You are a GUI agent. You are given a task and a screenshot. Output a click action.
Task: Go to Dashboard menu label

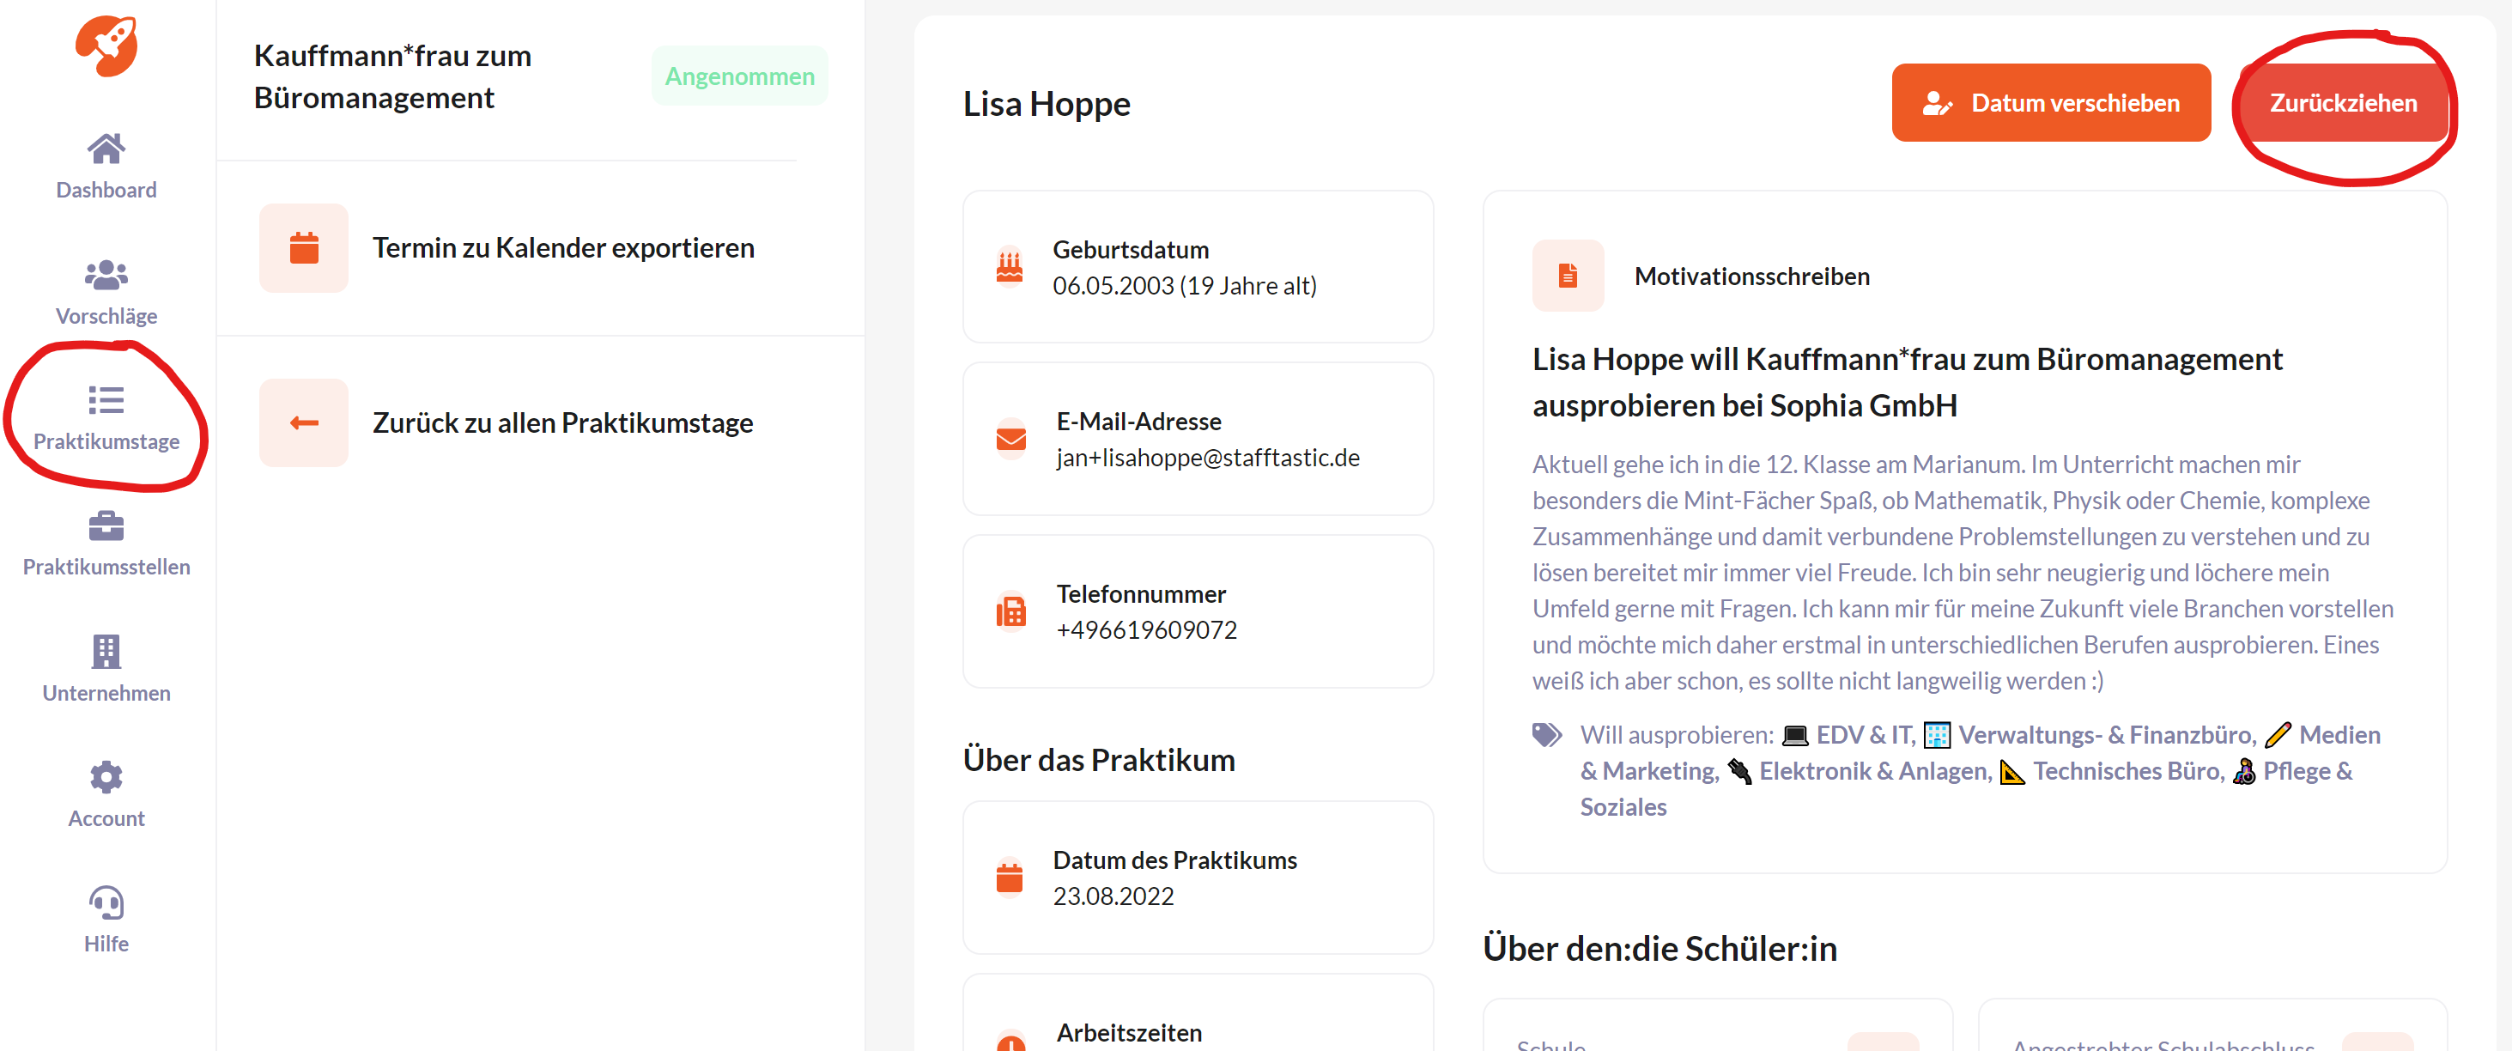[x=106, y=190]
